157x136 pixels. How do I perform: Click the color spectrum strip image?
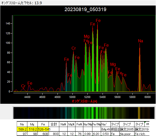(84, 112)
